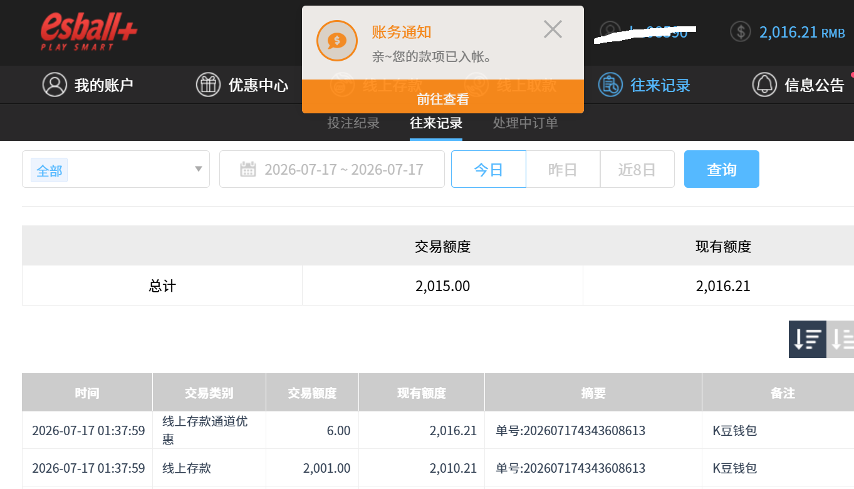
Task: Click the 我的账户 user icon
Action: (x=55, y=85)
